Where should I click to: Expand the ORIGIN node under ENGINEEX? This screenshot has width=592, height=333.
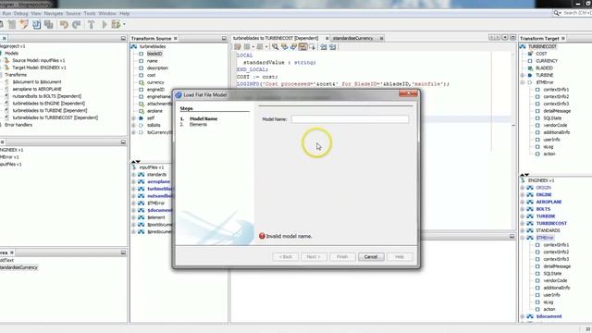click(x=523, y=188)
